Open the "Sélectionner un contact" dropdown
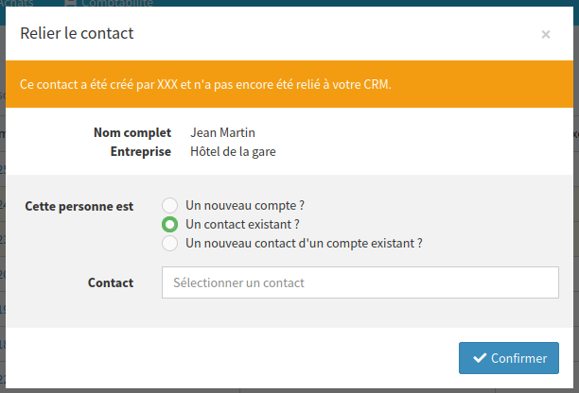The width and height of the screenshot is (579, 393). (360, 282)
